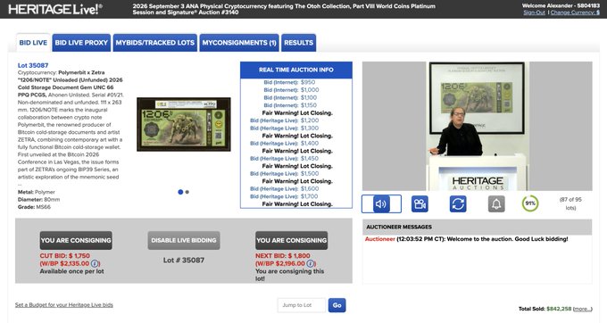Click the Go button
The width and height of the screenshot is (607, 323).
337,305
